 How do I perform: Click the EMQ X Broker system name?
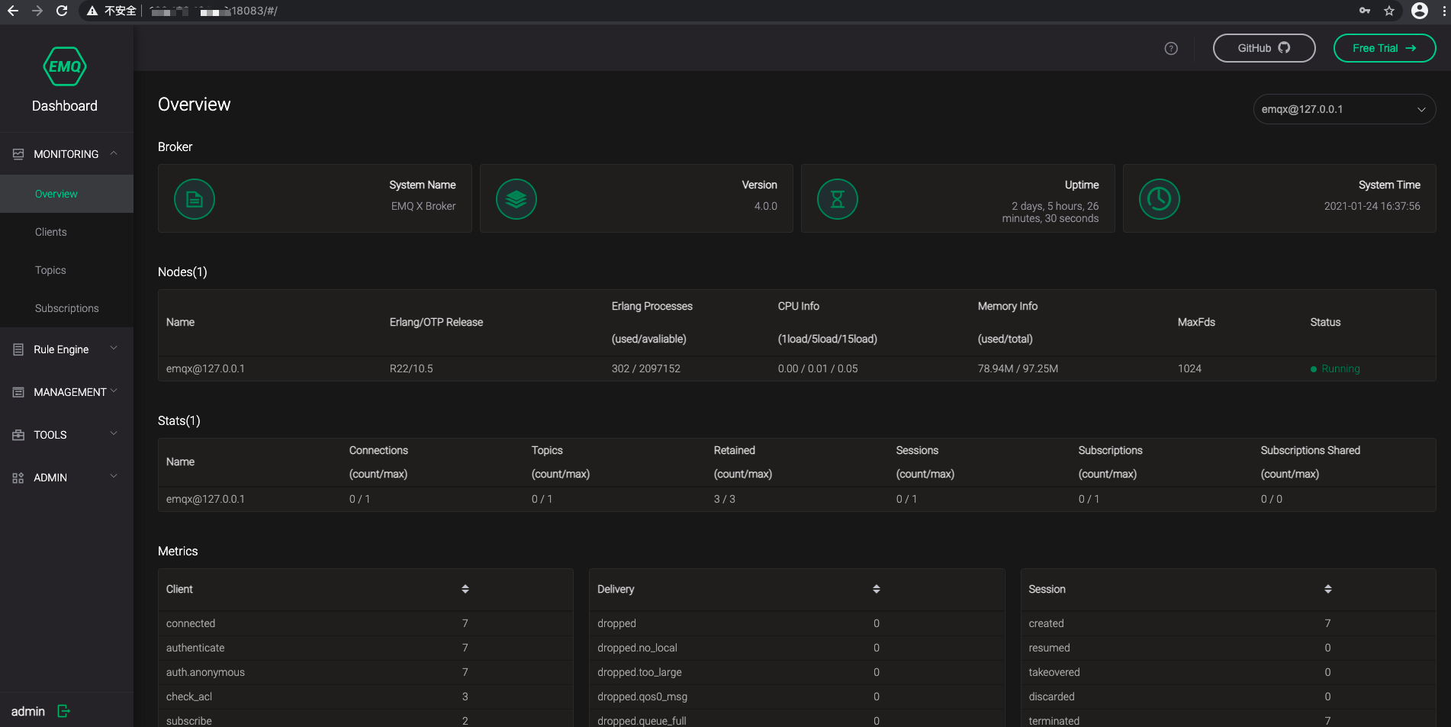423,206
